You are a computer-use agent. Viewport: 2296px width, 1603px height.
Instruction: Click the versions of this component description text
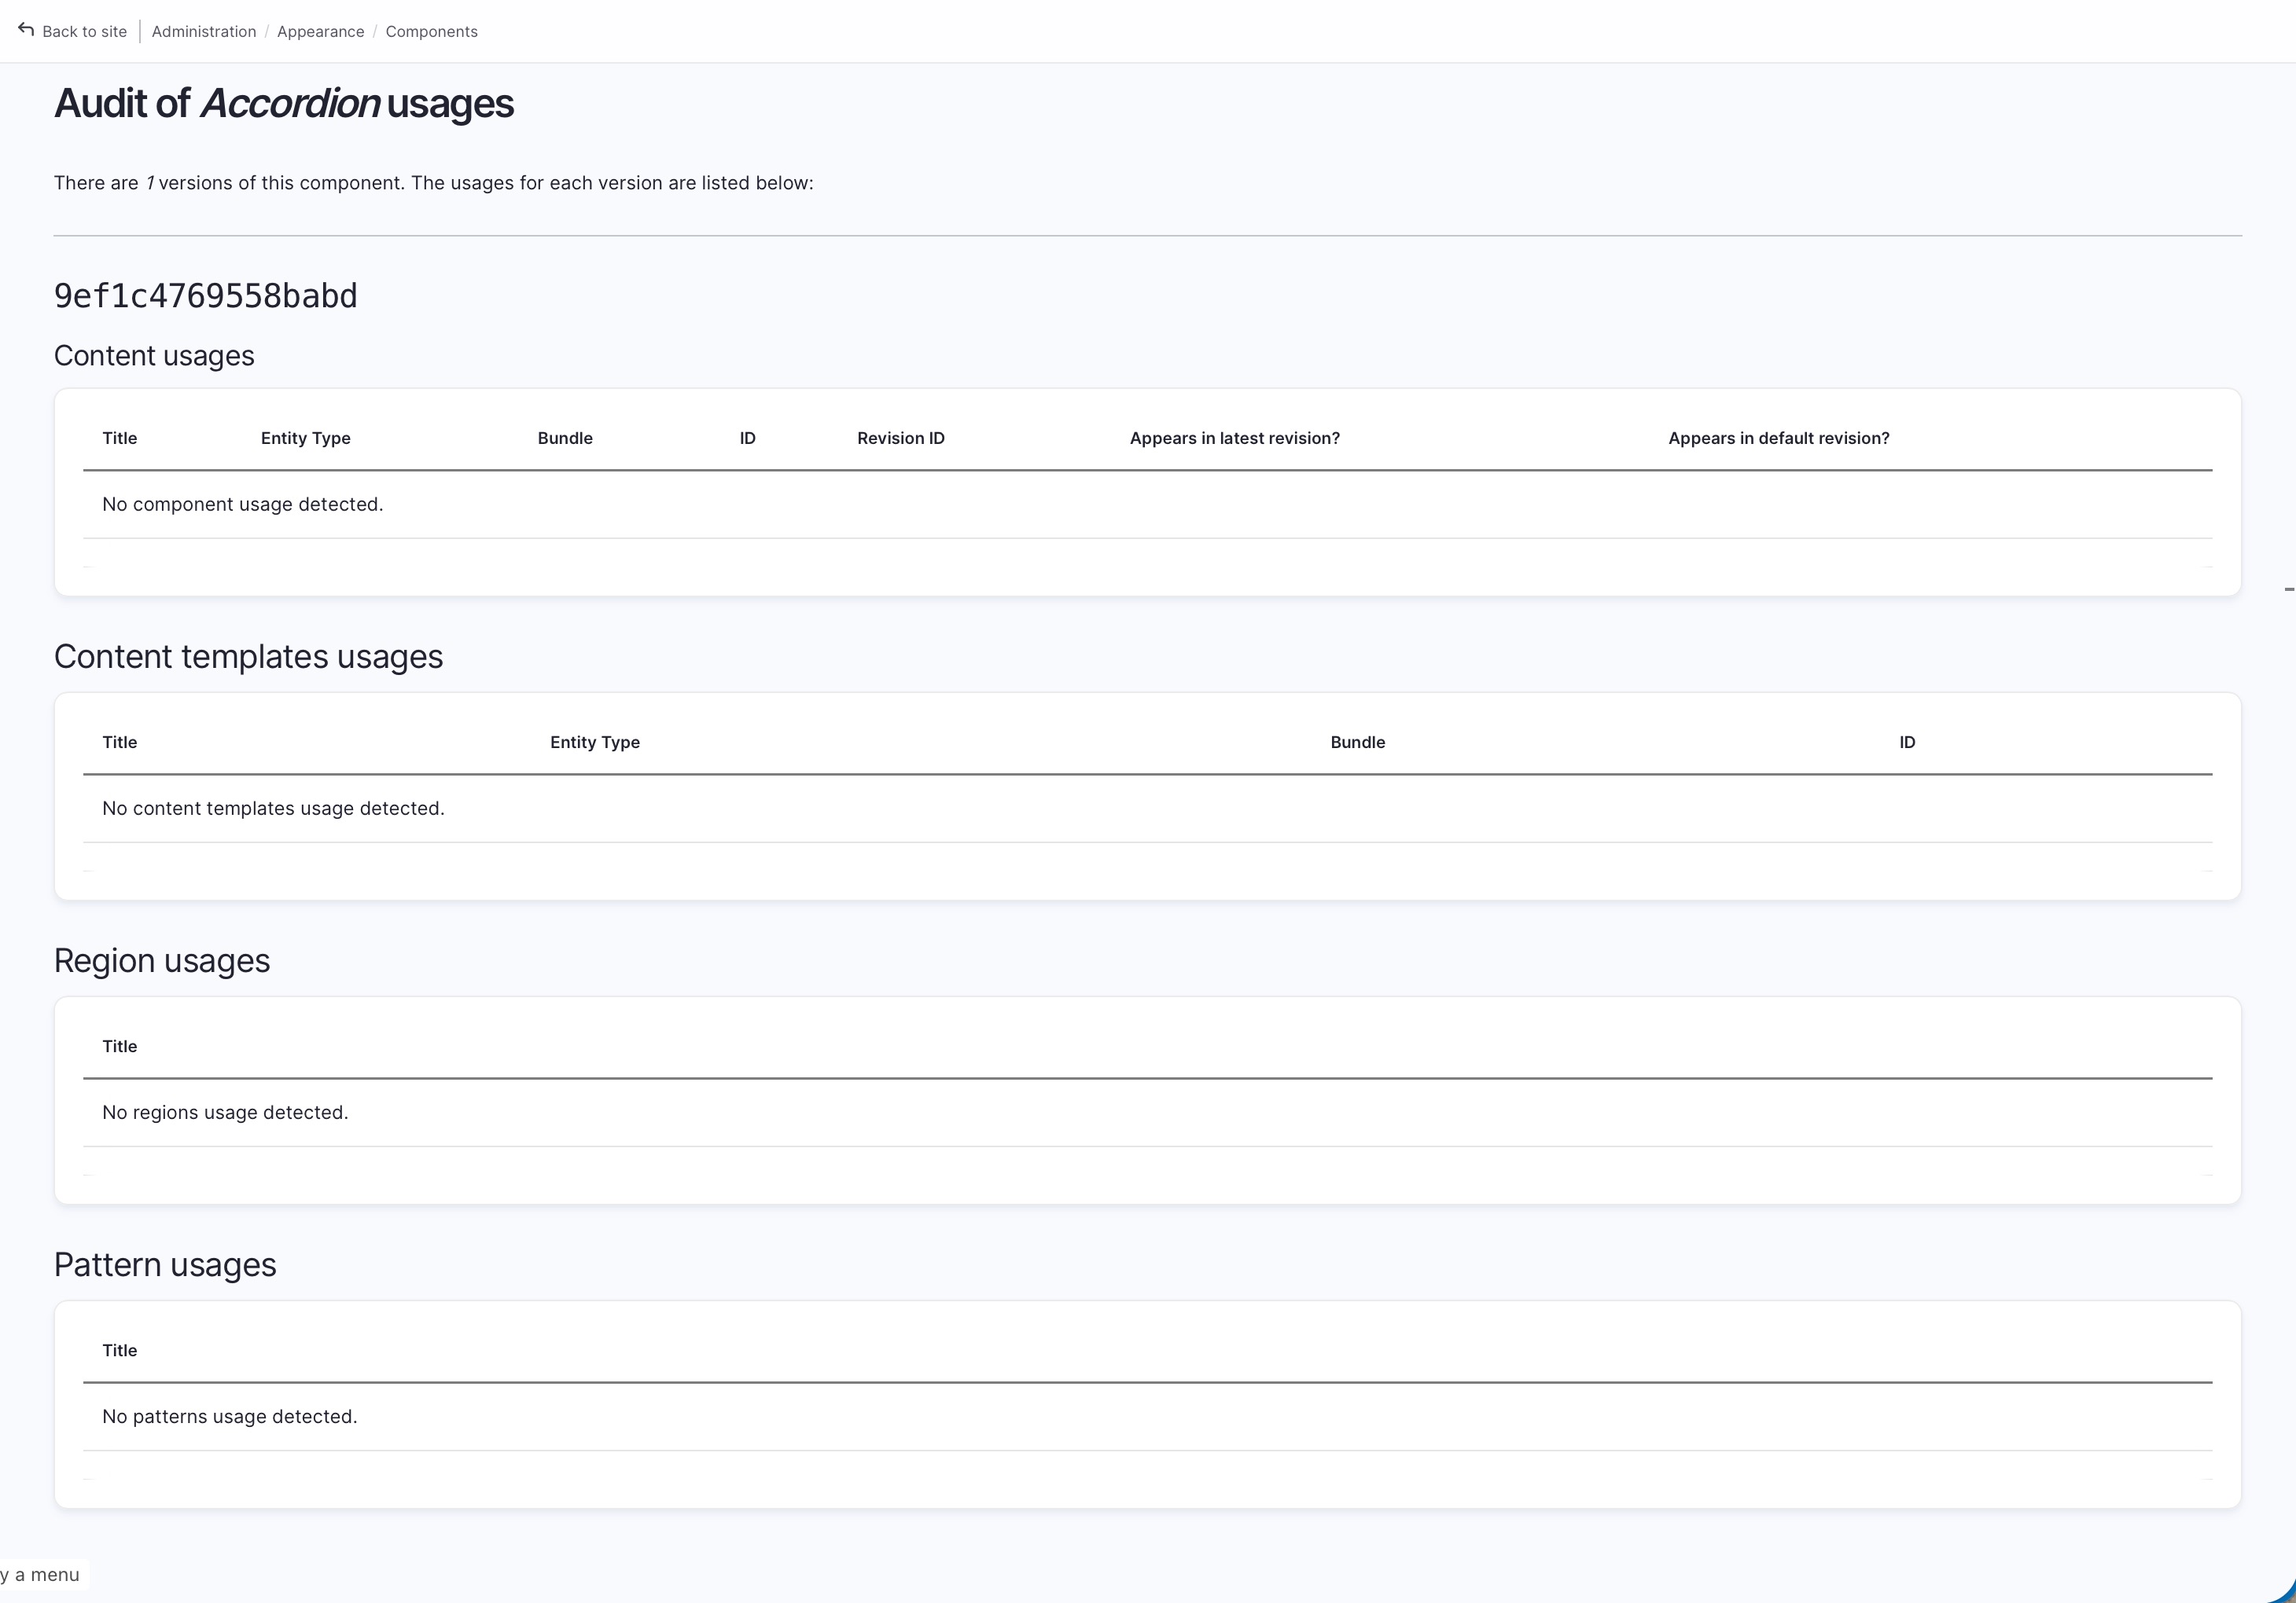(x=434, y=183)
